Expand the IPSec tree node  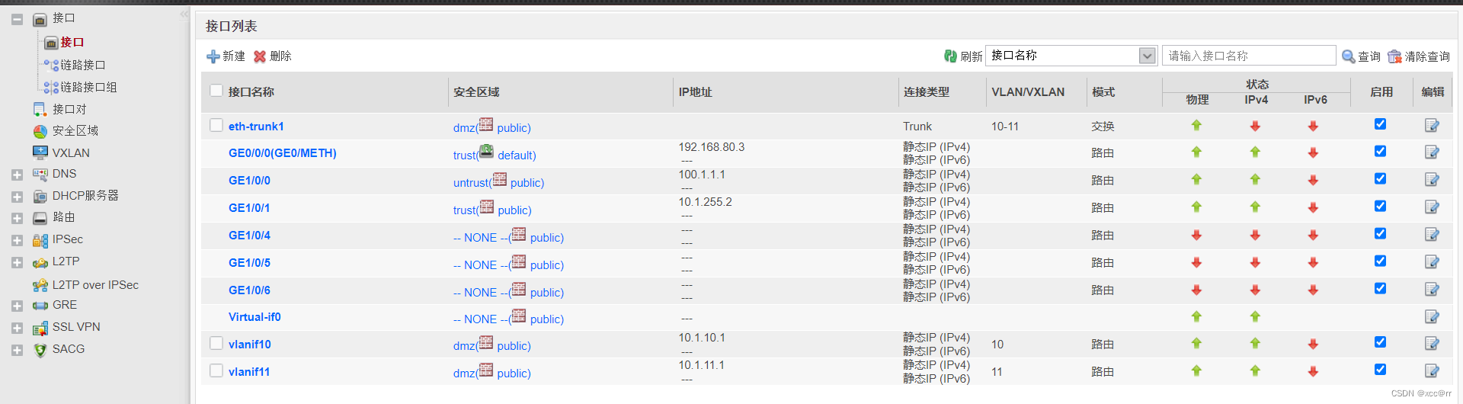17,240
